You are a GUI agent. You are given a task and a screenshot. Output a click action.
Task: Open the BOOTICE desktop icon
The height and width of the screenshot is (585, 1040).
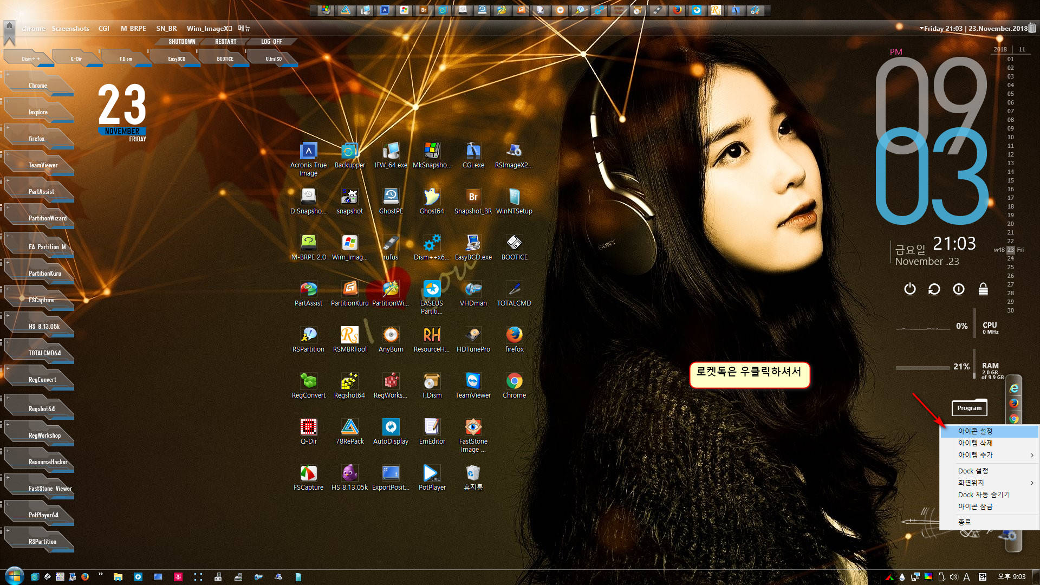pyautogui.click(x=514, y=247)
